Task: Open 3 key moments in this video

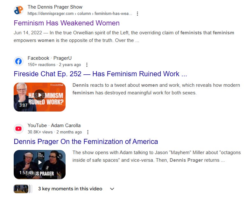Action: [x=70, y=189]
